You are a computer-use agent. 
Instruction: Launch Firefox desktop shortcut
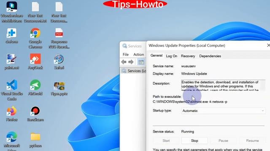pos(12,114)
